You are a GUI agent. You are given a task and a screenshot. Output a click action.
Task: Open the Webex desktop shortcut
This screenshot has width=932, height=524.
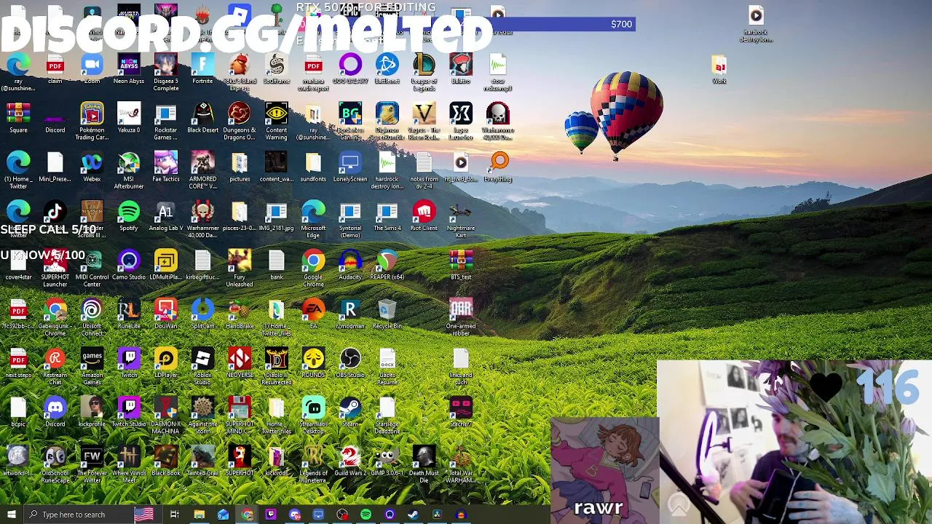[x=92, y=167]
